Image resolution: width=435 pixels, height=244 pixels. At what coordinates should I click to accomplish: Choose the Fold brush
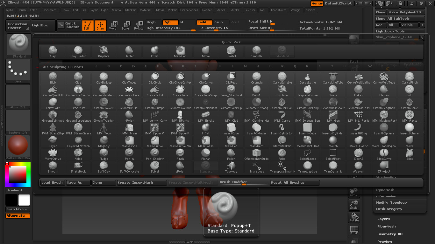(x=410, y=91)
